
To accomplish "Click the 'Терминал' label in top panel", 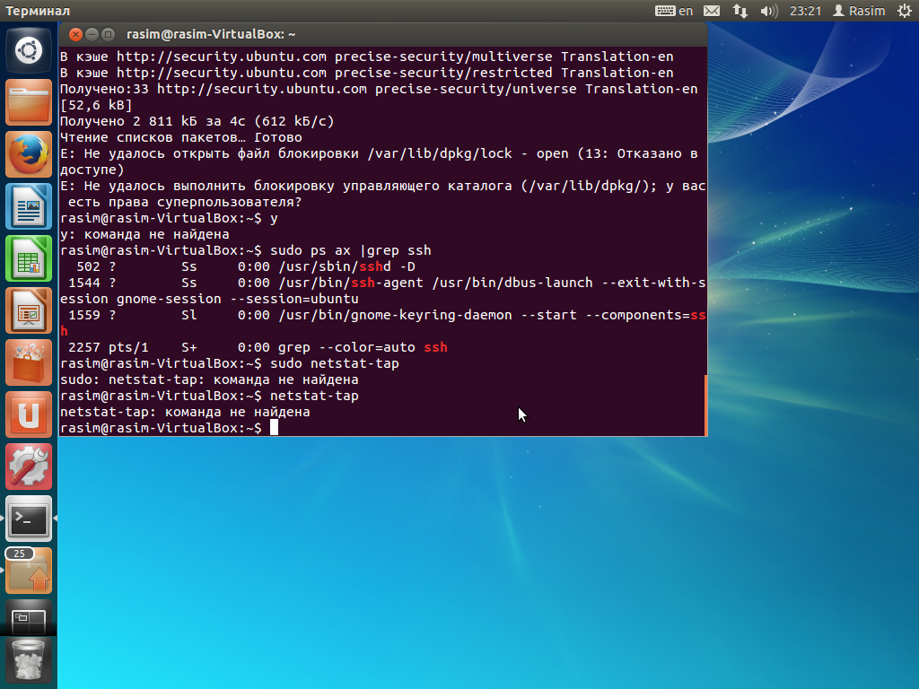I will [x=38, y=11].
